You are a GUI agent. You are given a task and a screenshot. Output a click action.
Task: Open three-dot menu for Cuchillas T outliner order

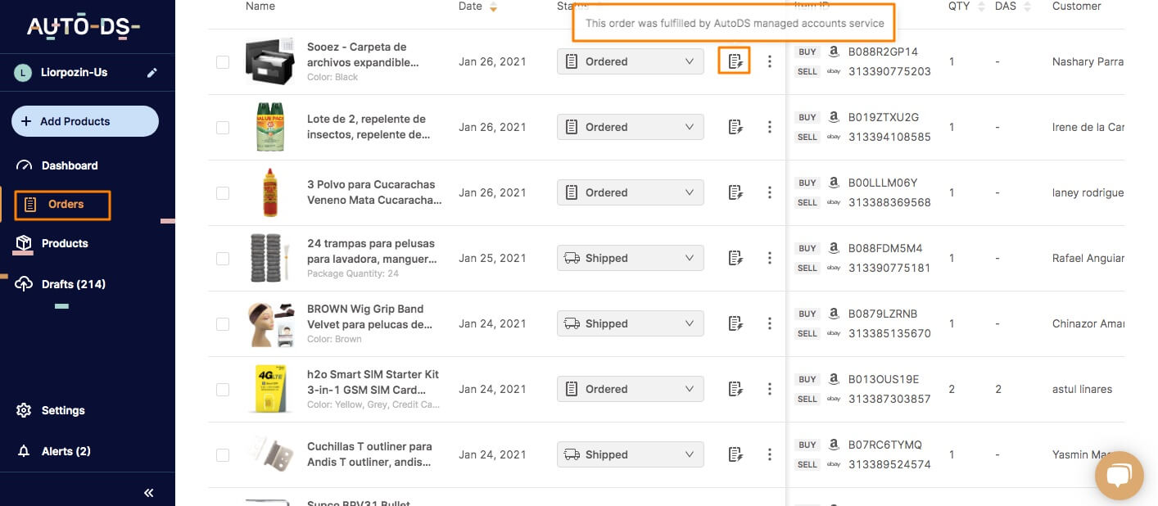[769, 454]
